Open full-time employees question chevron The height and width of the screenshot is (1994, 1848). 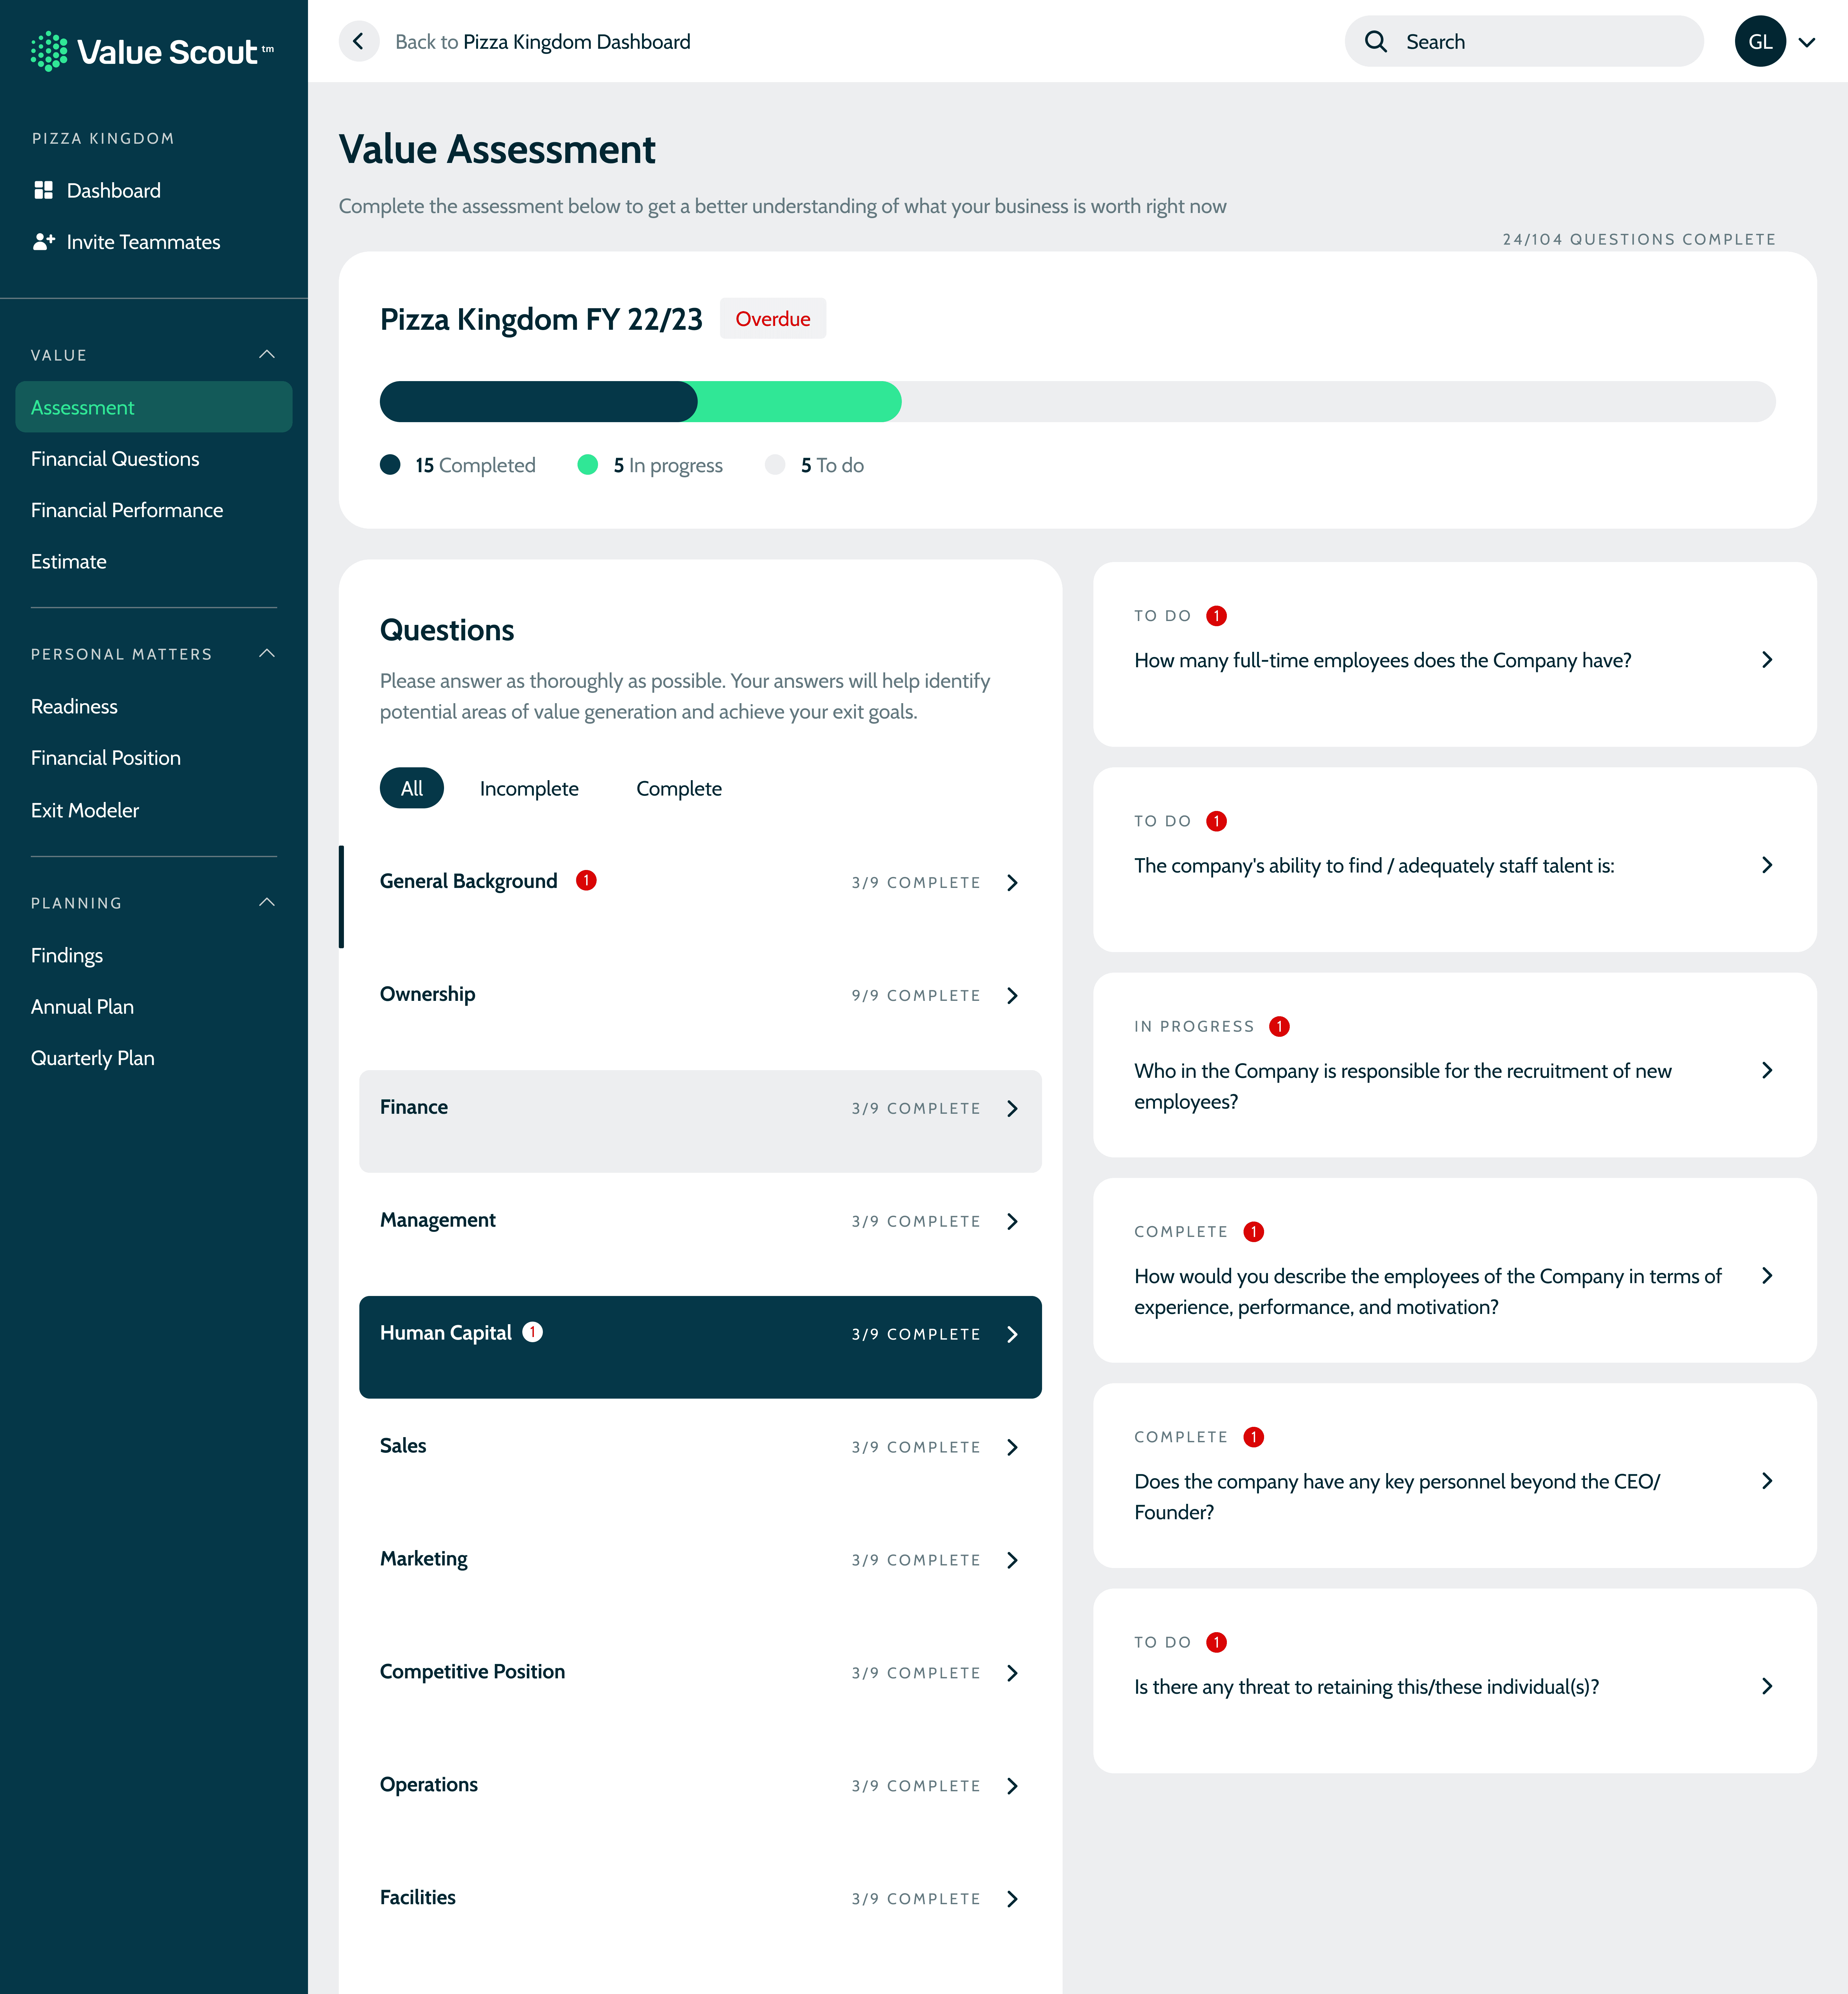tap(1767, 660)
